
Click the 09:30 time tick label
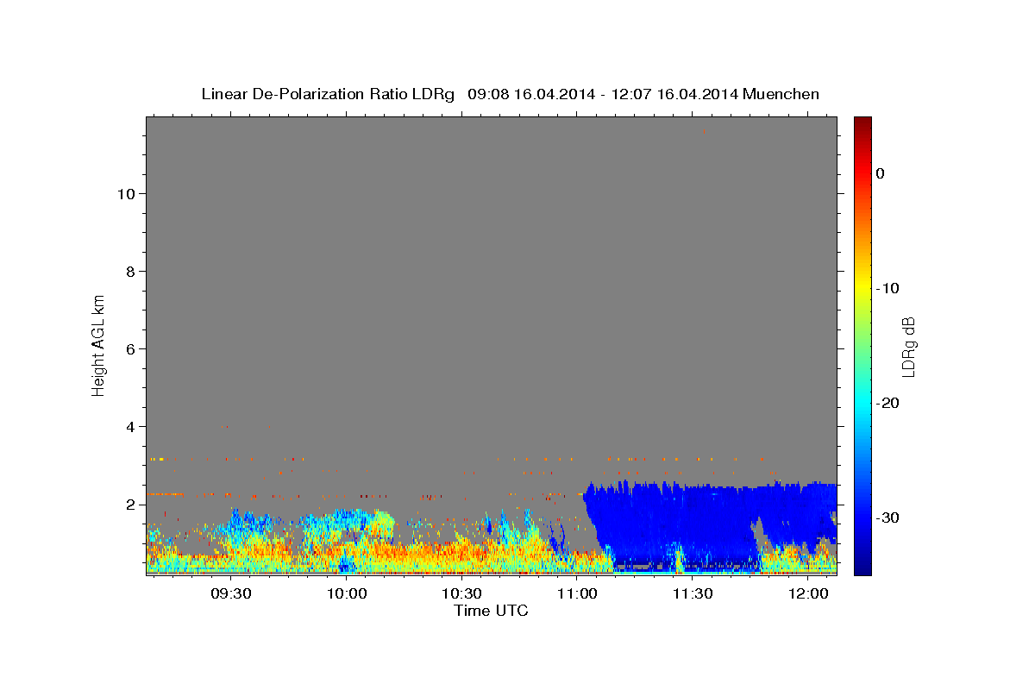tap(231, 593)
